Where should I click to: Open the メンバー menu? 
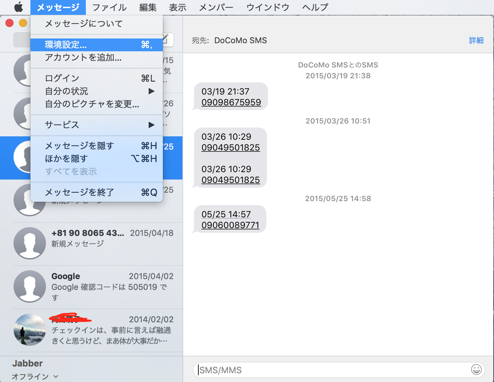point(216,7)
